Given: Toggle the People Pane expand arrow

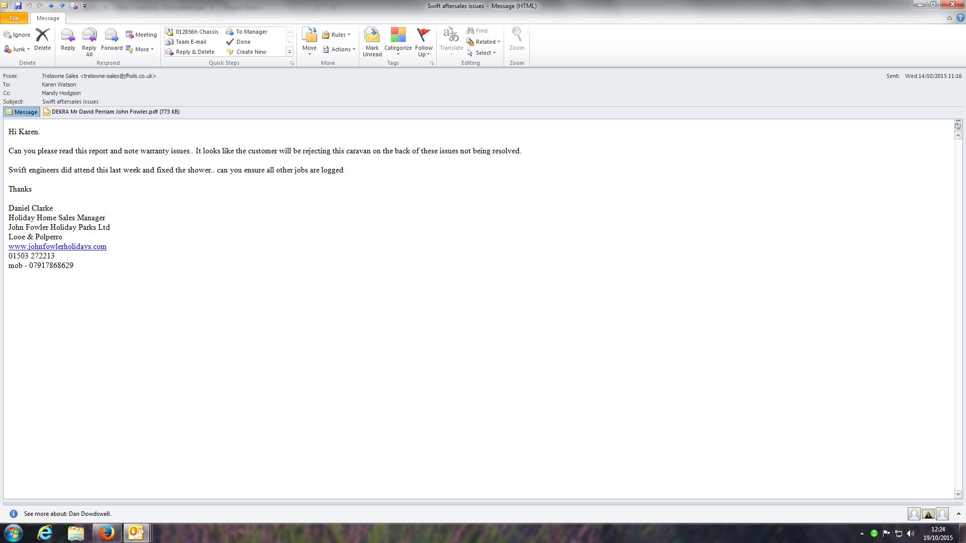Looking at the screenshot, I should [x=958, y=514].
